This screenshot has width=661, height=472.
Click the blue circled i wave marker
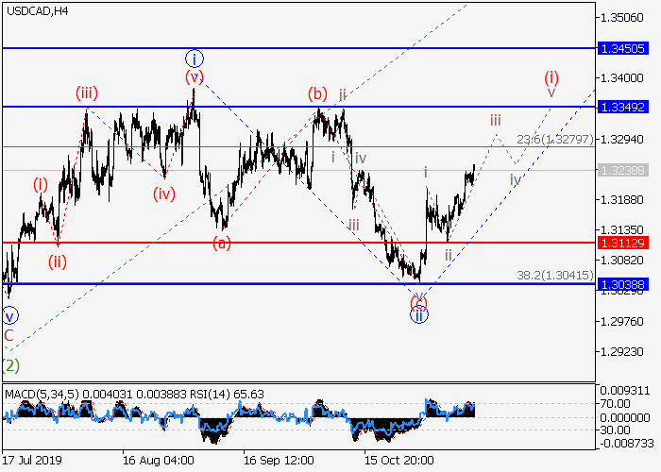[x=194, y=58]
